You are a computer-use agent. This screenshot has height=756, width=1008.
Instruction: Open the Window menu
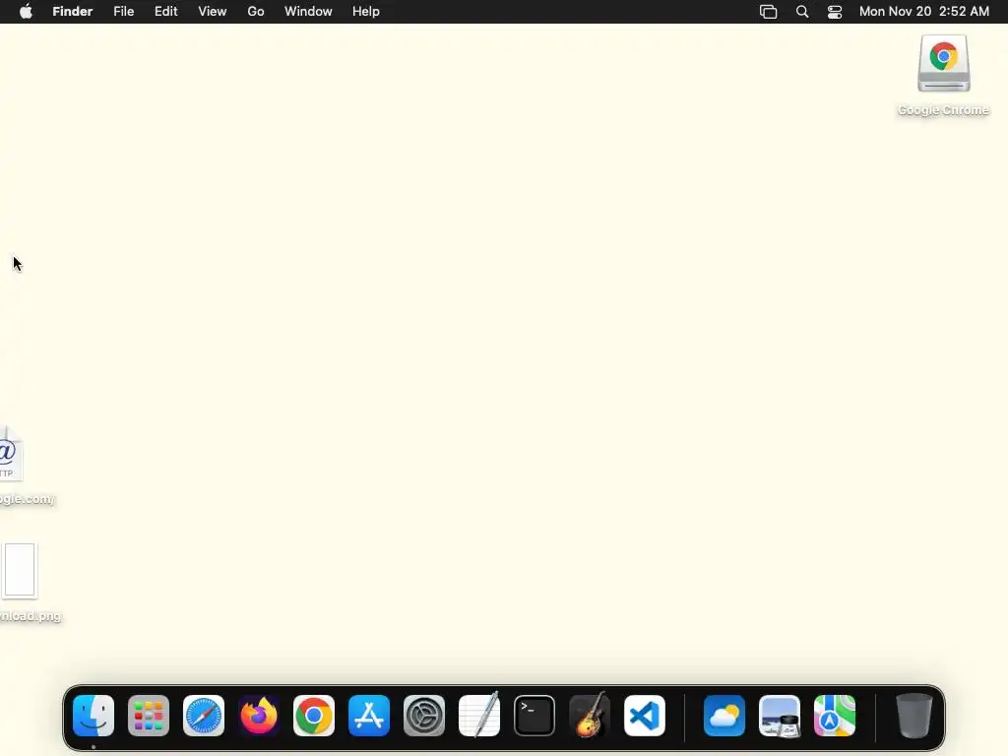(x=308, y=12)
